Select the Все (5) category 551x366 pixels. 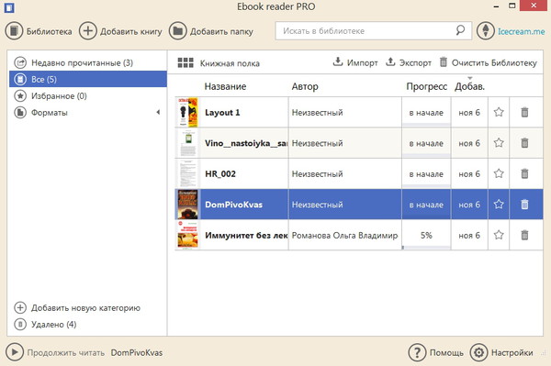[88, 79]
